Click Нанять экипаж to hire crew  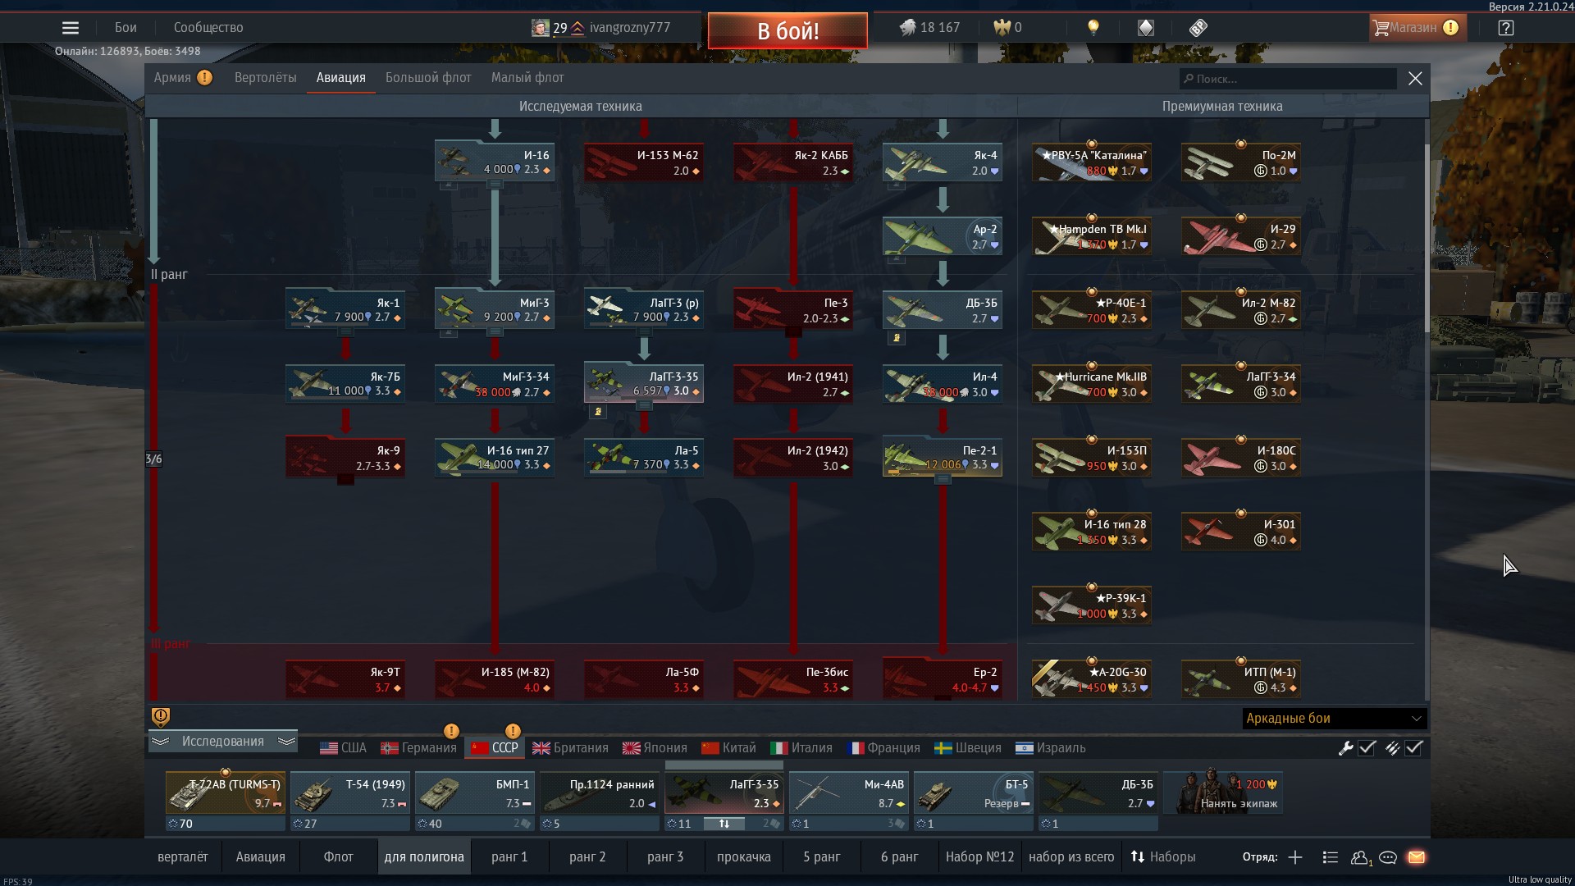tap(1224, 793)
